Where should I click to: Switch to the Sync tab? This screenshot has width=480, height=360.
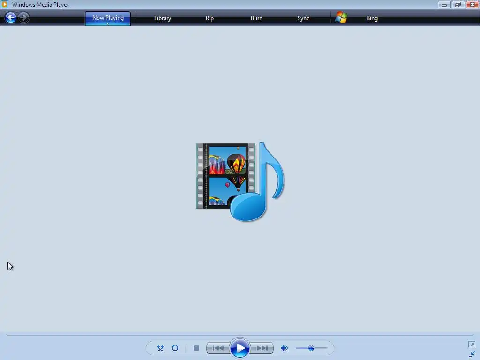pyautogui.click(x=303, y=18)
